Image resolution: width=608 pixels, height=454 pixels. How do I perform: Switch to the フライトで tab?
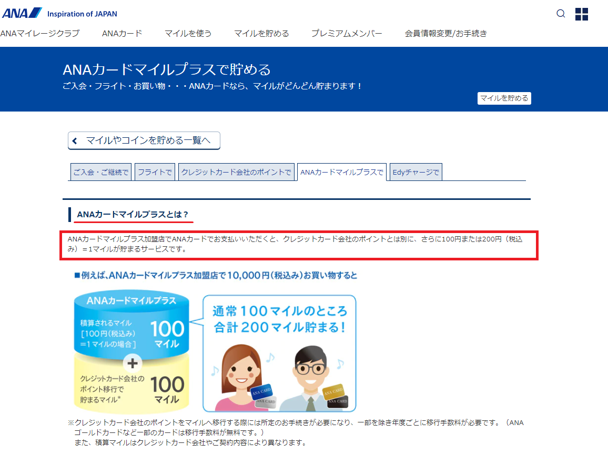[x=155, y=172]
